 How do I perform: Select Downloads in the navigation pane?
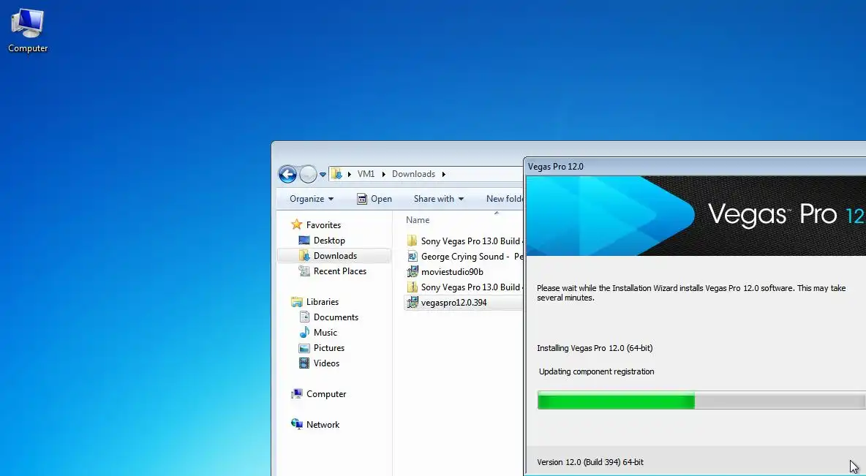click(335, 256)
